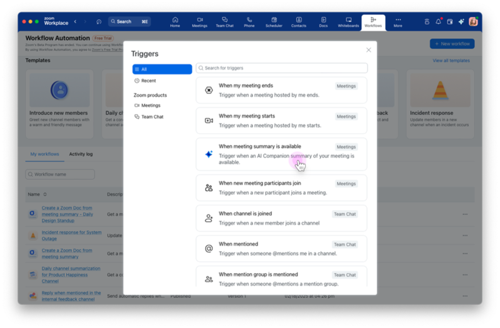Choose 'When meeting summary is available' trigger
The height and width of the screenshot is (328, 500).
tap(281, 154)
